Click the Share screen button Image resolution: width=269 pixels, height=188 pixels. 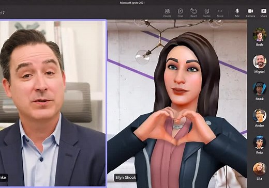264,13
